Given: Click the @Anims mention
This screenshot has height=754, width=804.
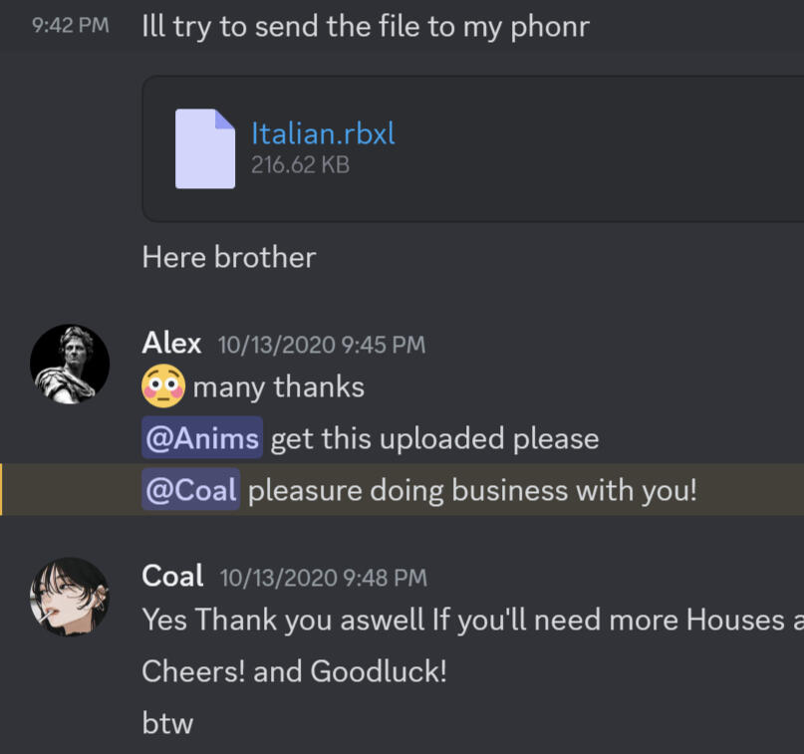Looking at the screenshot, I should [x=202, y=438].
